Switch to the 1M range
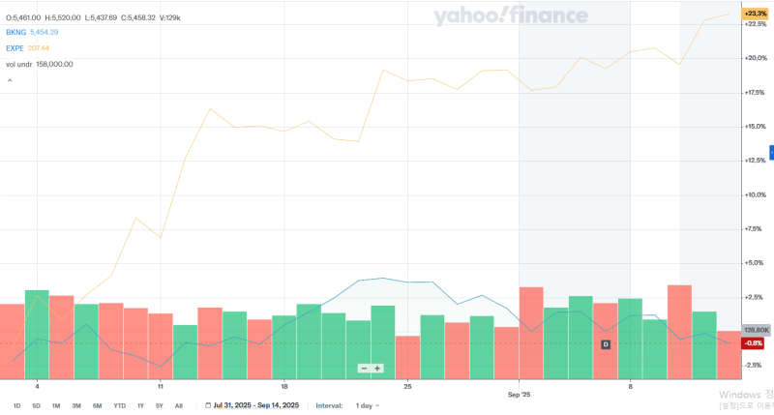Screen dimensions: 774x415 pos(56,405)
